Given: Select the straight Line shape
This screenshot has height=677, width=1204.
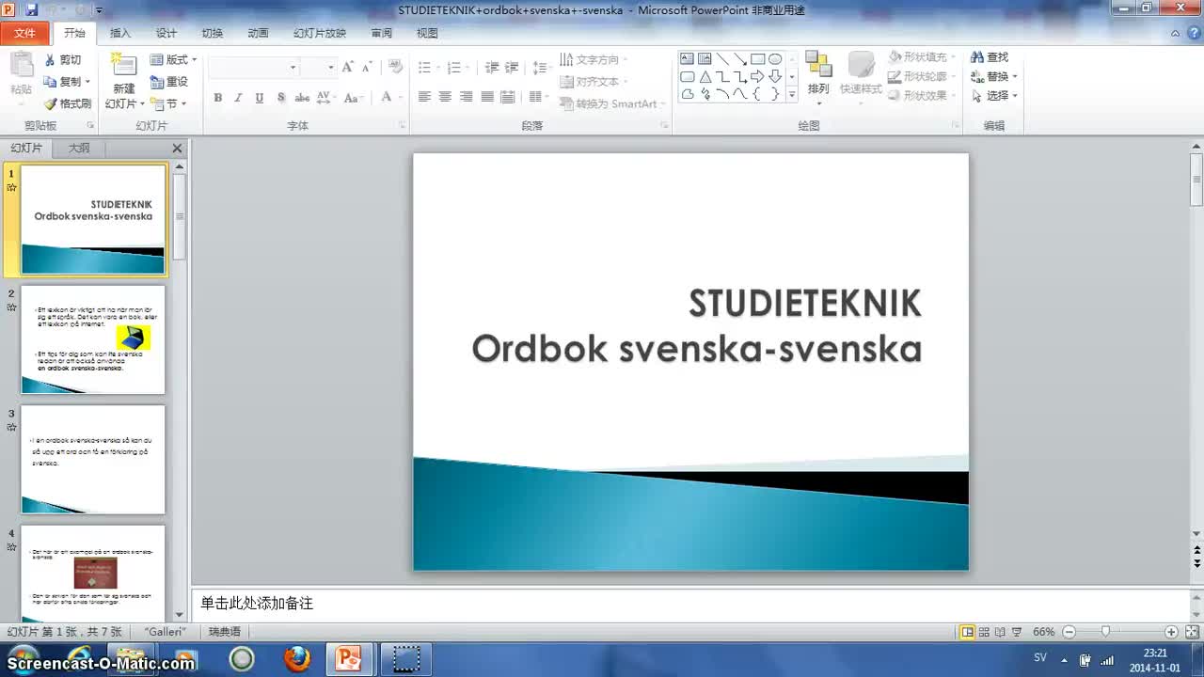Looking at the screenshot, I should (x=722, y=58).
